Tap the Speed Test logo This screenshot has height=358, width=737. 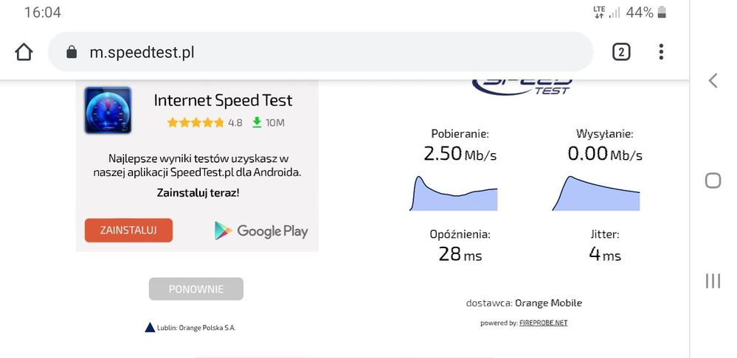point(523,84)
